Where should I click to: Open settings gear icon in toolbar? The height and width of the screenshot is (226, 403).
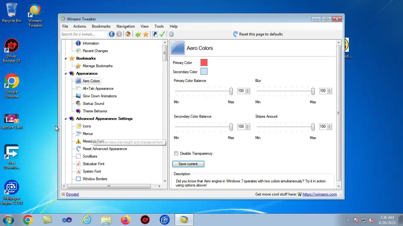tap(171, 34)
